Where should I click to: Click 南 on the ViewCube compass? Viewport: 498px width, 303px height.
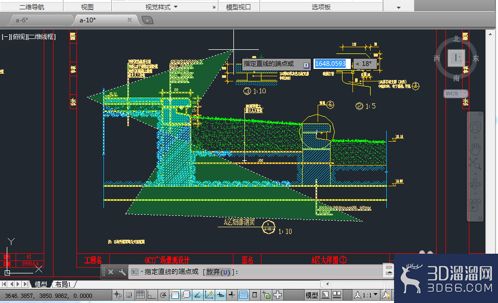pyautogui.click(x=456, y=78)
